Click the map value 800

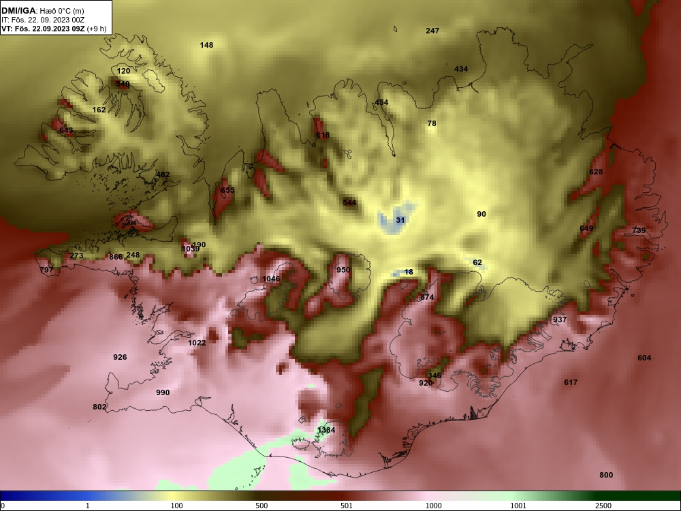606,475
